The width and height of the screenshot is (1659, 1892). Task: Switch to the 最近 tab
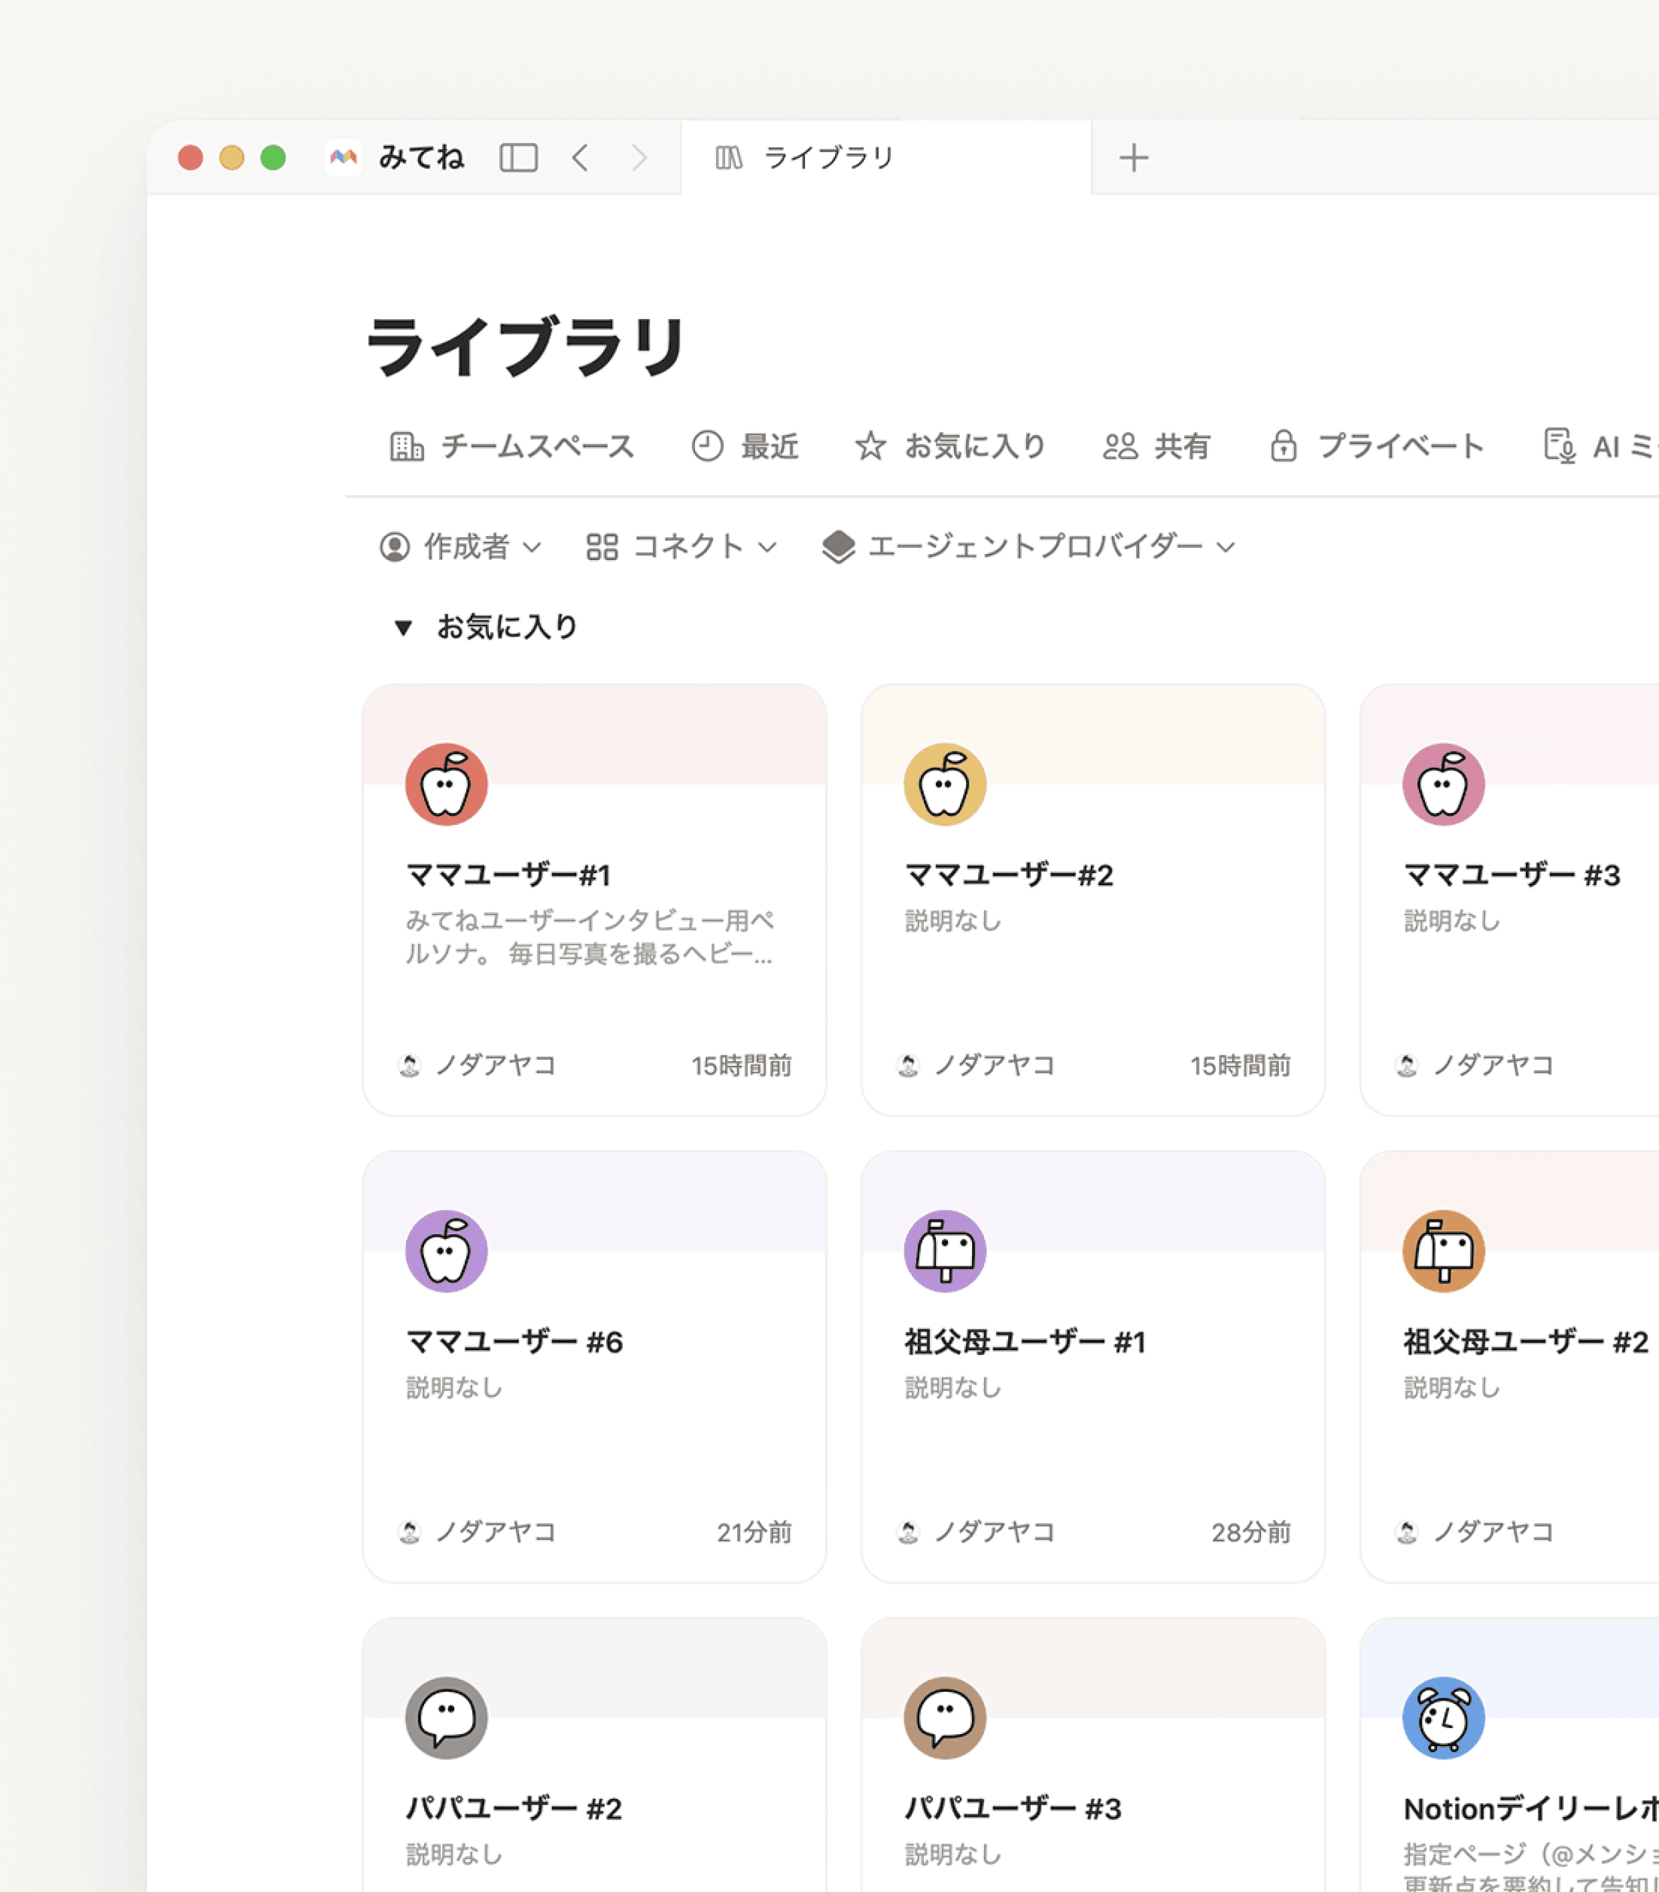(x=745, y=446)
